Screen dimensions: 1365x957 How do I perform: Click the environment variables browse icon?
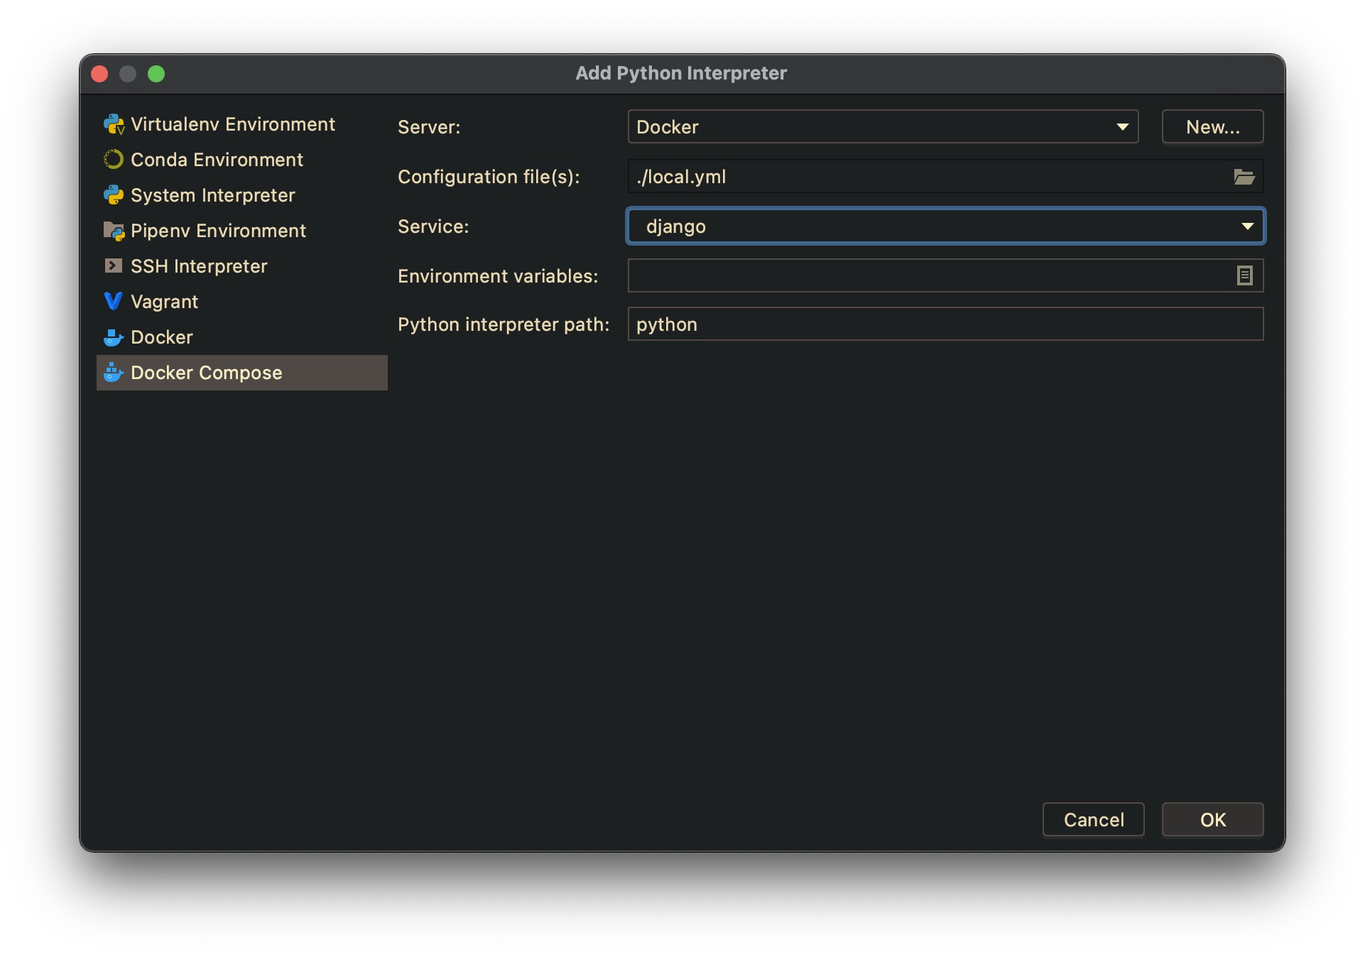[1245, 275]
